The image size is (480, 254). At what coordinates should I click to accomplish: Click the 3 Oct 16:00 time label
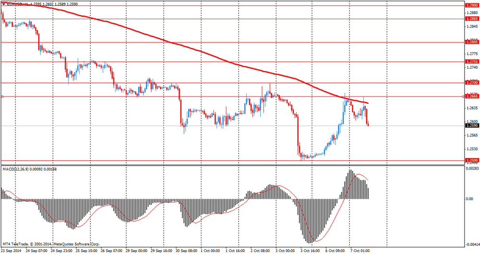tap(310, 251)
